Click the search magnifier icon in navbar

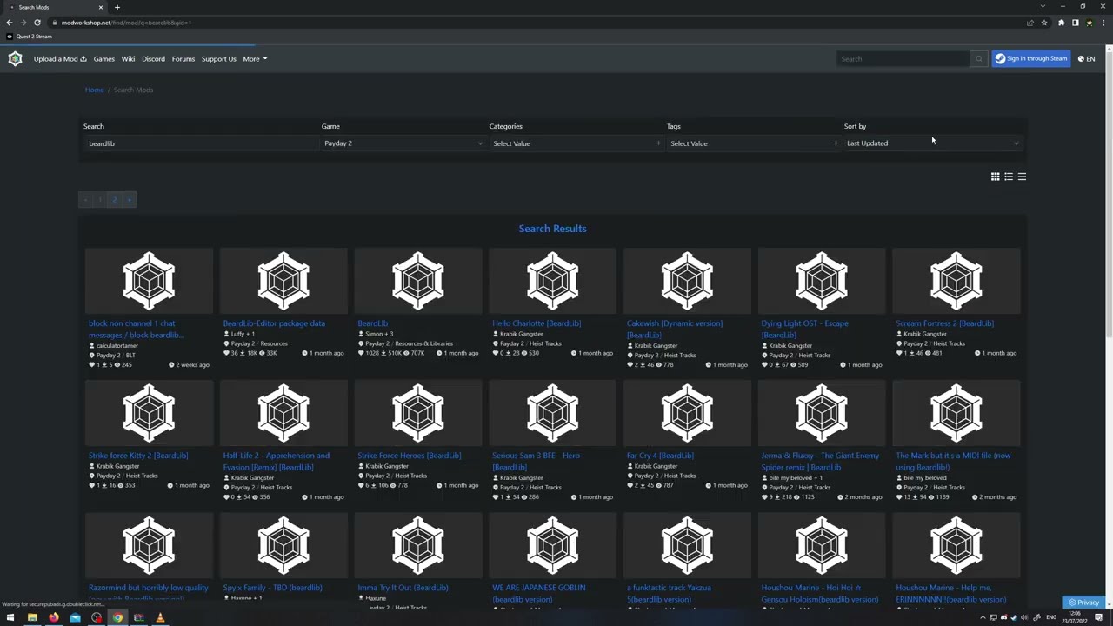978,58
